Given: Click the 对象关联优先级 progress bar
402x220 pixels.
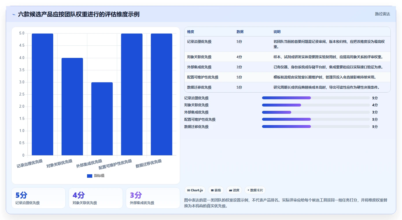Looking at the screenshot, I should [x=316, y=105].
